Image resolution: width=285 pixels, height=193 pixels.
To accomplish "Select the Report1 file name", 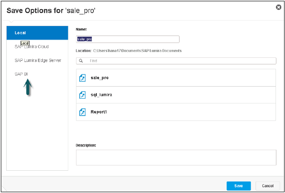I will point(98,112).
